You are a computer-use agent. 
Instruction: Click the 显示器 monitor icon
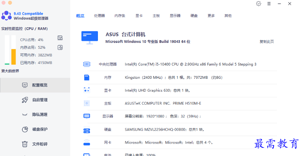[87, 116]
